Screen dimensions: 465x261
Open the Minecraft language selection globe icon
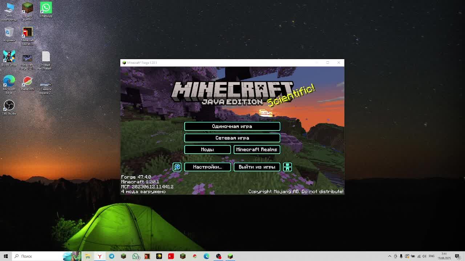(177, 167)
